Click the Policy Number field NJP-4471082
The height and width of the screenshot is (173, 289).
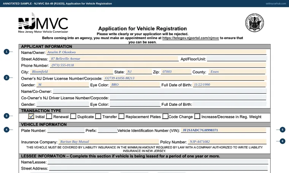pos(227,142)
